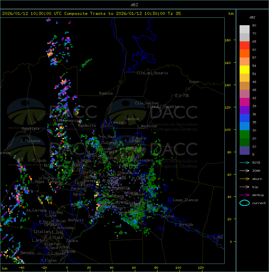Click the 'L_Vegas' place label
The image size is (269, 272).
(38, 182)
